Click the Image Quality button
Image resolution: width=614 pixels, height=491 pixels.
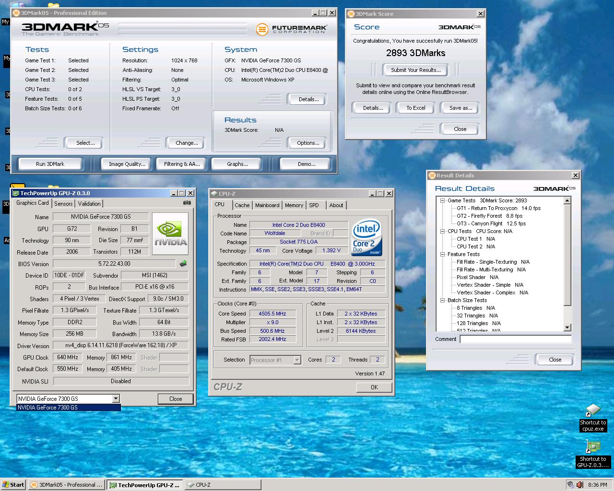[x=127, y=164]
